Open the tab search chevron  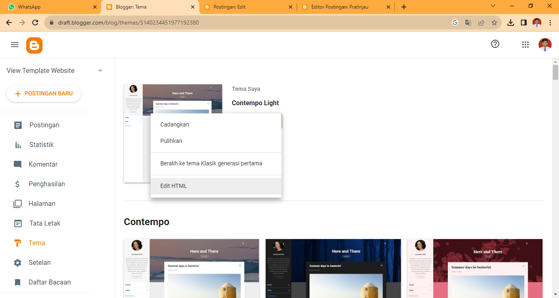click(x=493, y=6)
